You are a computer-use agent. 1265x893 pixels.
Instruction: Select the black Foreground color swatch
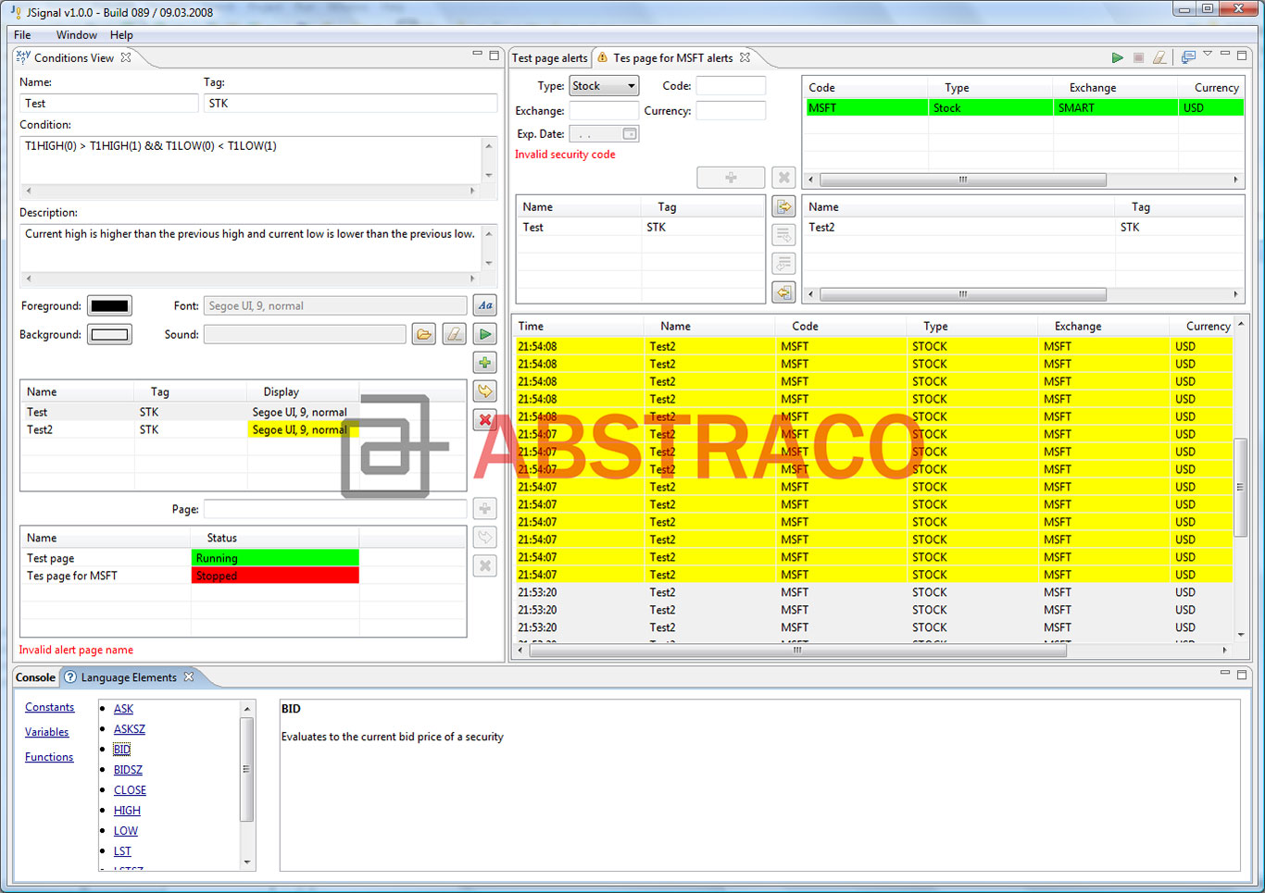click(x=108, y=304)
